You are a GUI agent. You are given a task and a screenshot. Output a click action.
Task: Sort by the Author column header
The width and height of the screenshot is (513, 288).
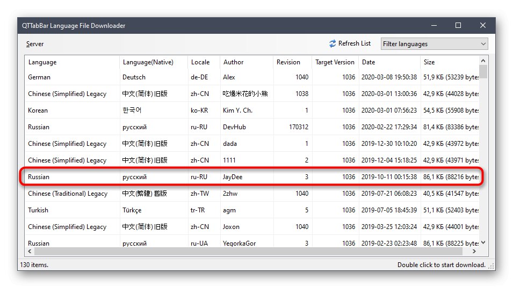pyautogui.click(x=247, y=62)
